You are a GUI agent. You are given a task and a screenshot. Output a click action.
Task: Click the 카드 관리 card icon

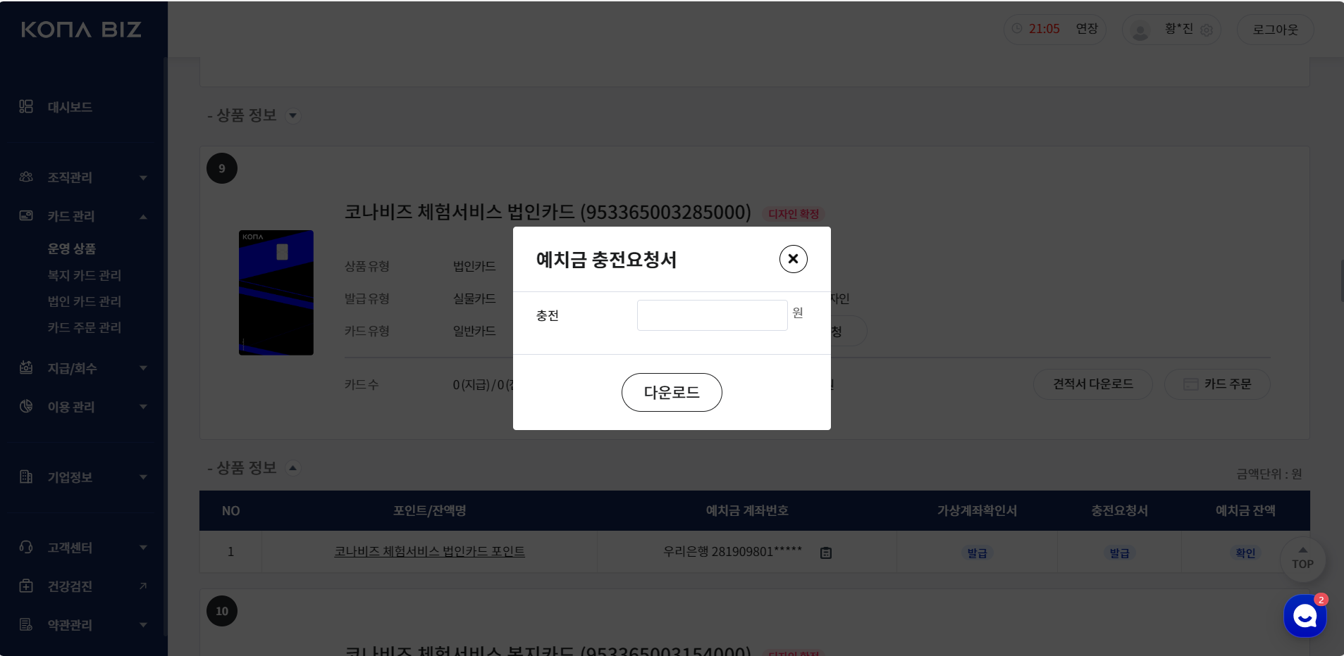[x=26, y=215]
